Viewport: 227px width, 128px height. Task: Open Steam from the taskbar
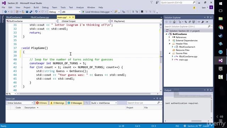pyautogui.click(x=221, y=36)
